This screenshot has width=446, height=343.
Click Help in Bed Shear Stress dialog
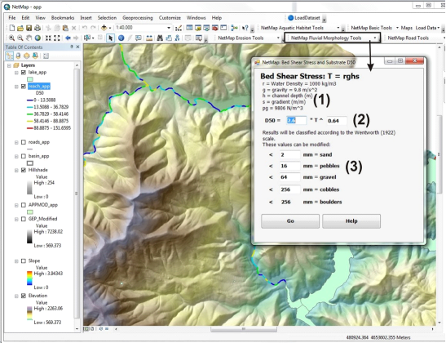[x=351, y=221]
